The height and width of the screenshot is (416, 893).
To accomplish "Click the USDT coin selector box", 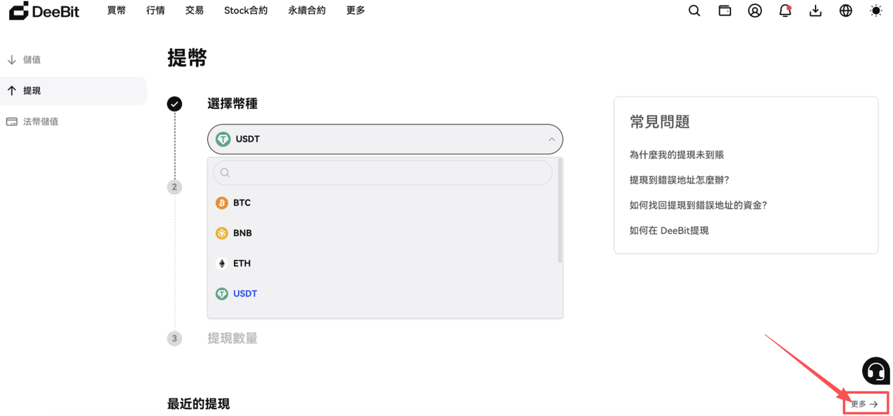I will pyautogui.click(x=385, y=140).
